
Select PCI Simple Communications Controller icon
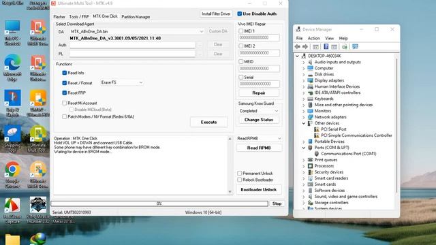tap(316, 135)
